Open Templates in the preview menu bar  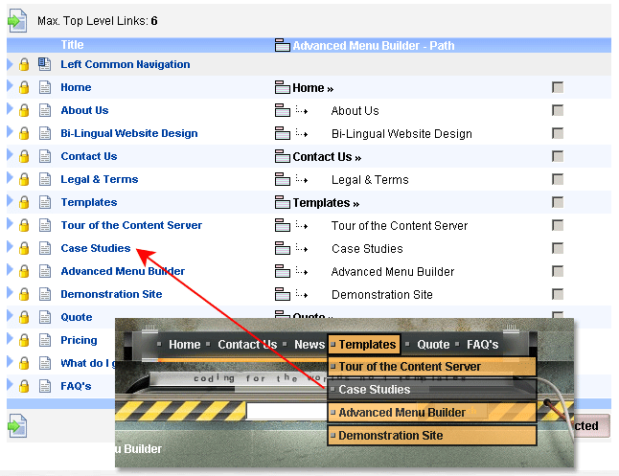tap(364, 345)
